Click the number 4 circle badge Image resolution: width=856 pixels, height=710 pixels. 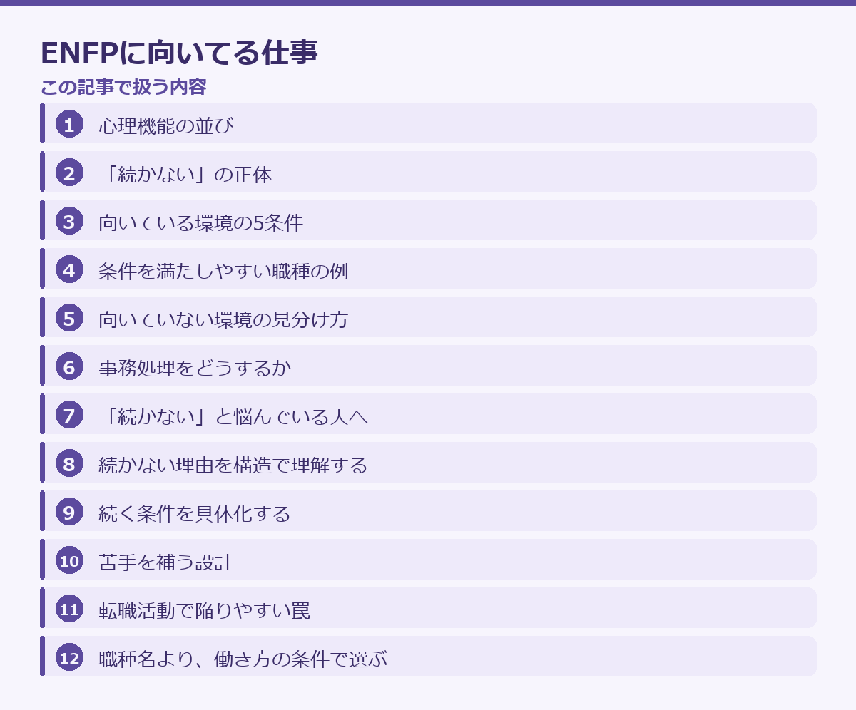(69, 271)
